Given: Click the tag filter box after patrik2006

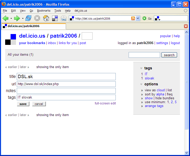Looking at the screenshot, I should pos(87,36).
